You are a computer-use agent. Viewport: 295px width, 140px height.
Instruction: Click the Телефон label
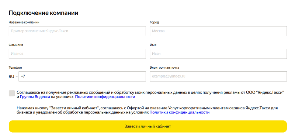(x=15, y=68)
